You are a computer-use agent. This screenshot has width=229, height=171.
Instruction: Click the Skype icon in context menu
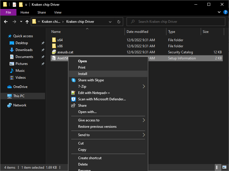tap(73, 80)
